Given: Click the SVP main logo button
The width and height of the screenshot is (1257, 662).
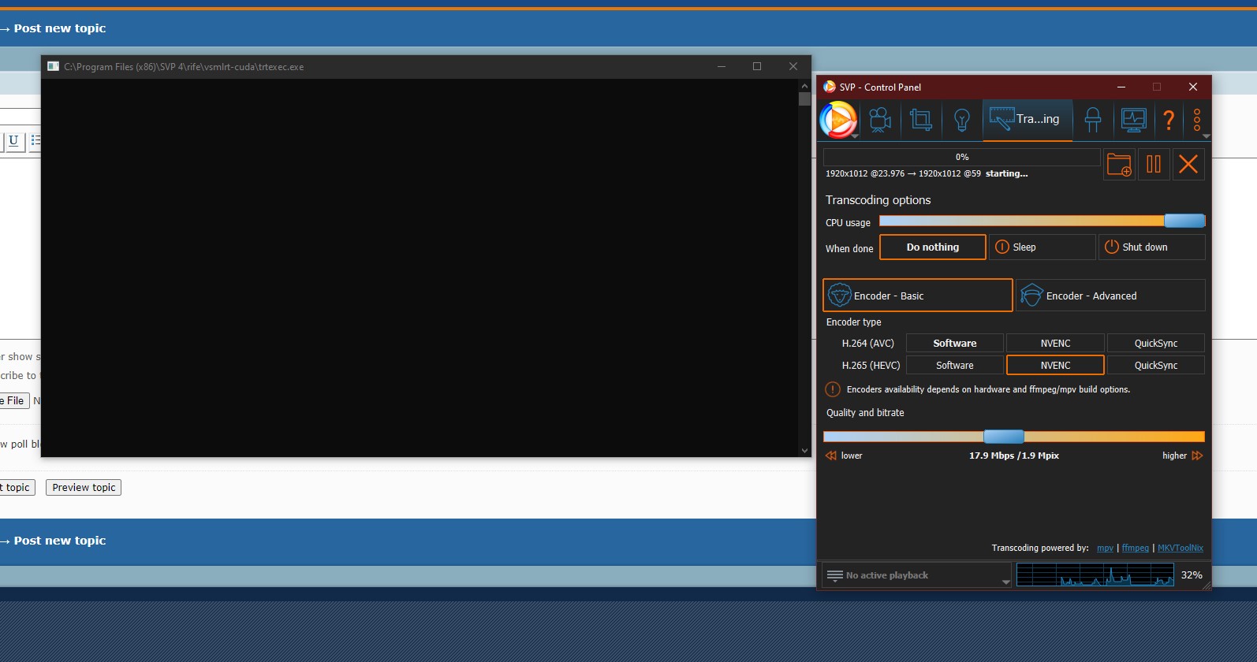Looking at the screenshot, I should (x=837, y=121).
